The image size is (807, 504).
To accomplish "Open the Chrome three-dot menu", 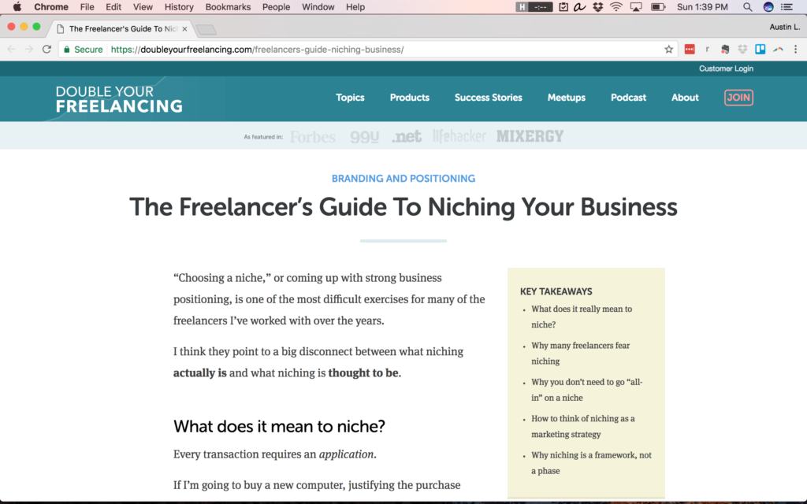I will click(796, 49).
